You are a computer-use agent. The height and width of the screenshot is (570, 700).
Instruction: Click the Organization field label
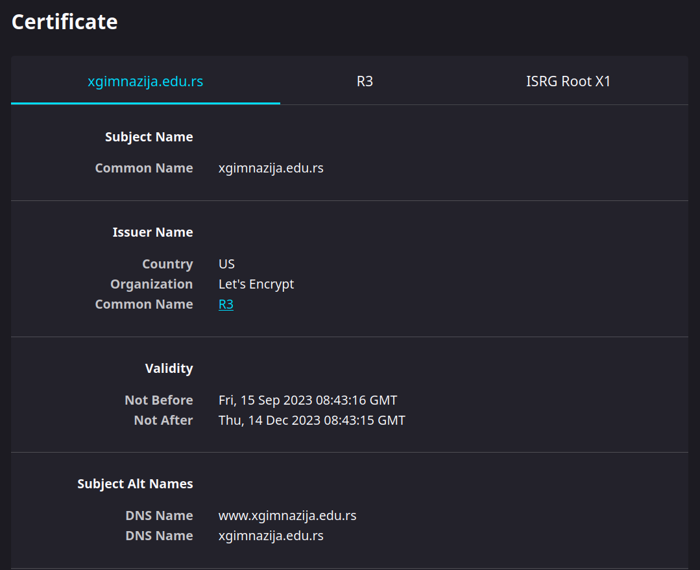pyautogui.click(x=152, y=284)
